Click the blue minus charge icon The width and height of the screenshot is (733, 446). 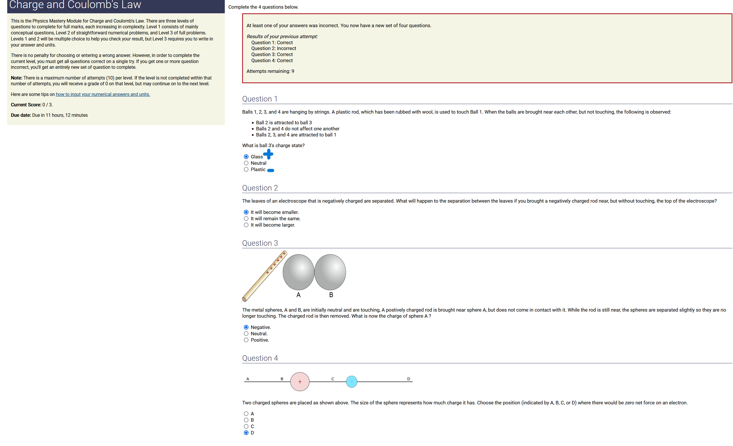click(270, 171)
